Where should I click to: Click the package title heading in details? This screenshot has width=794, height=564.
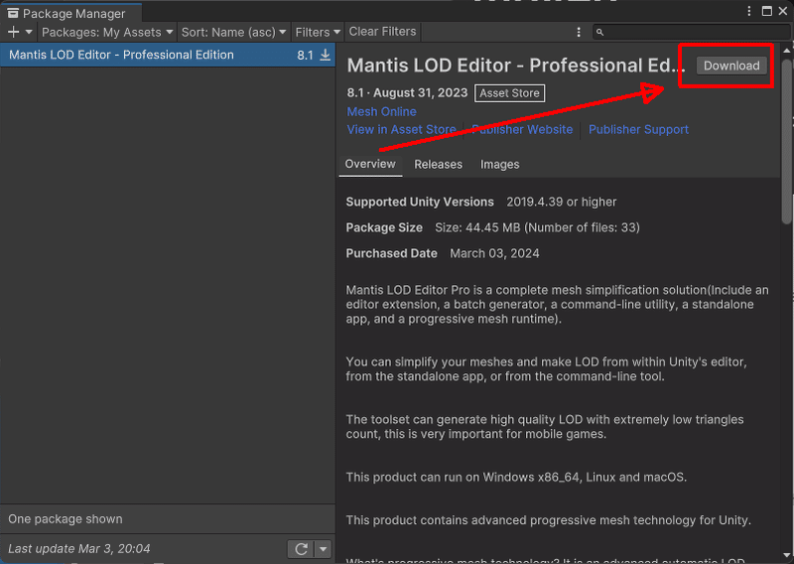coord(515,66)
